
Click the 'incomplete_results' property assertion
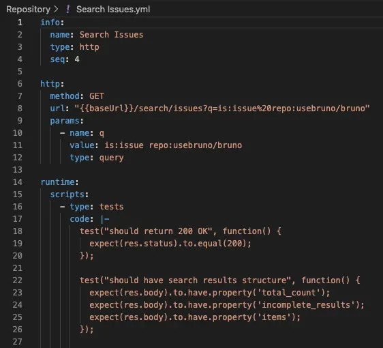coord(227,305)
